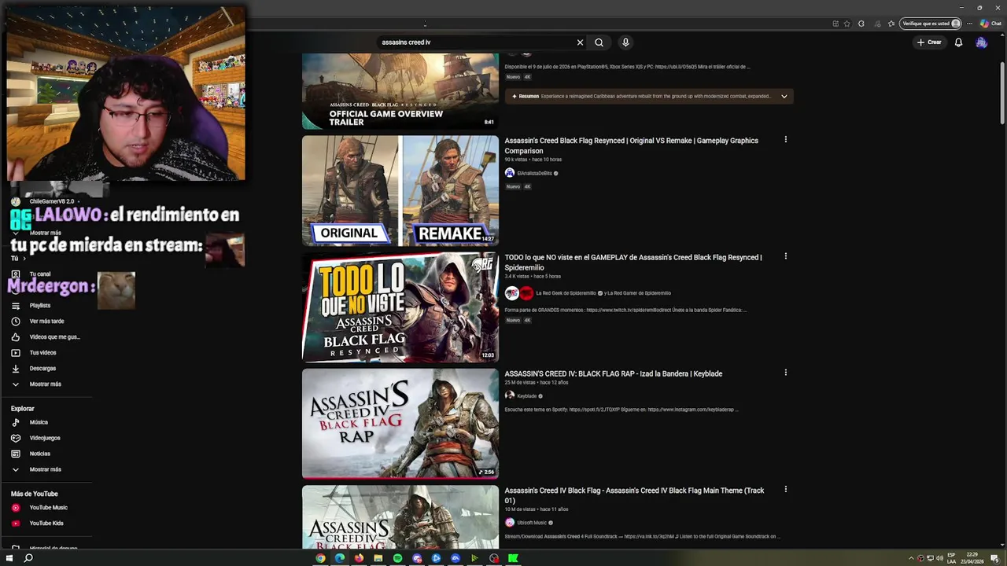Open the TODO LO QUE NO VISTE thumbnail
The image size is (1007, 566).
click(x=400, y=307)
